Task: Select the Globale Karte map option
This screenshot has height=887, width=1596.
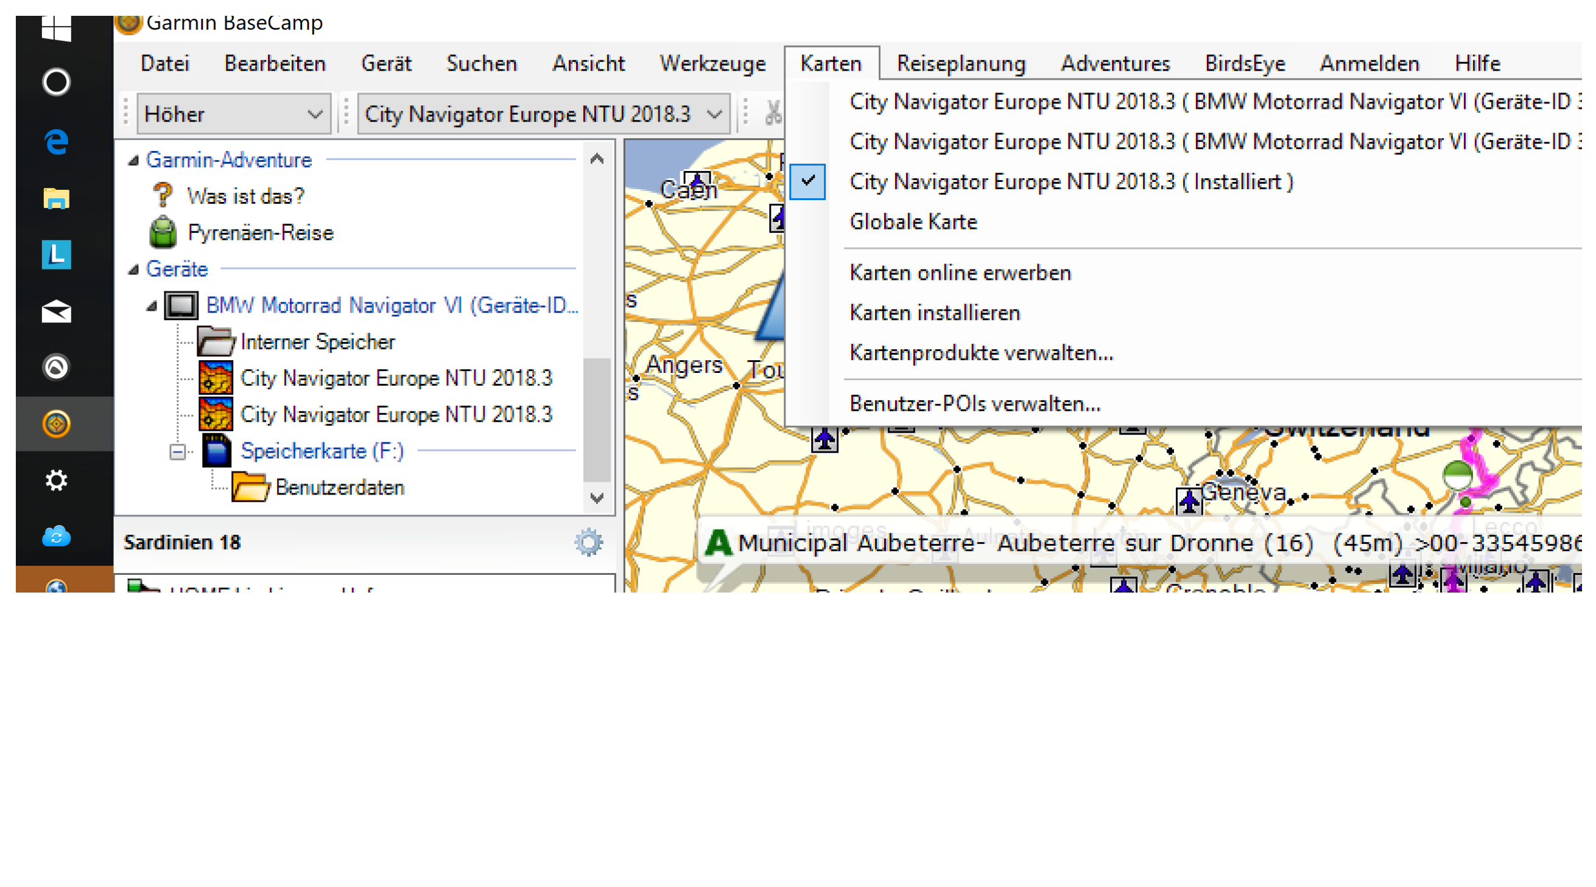Action: (913, 221)
